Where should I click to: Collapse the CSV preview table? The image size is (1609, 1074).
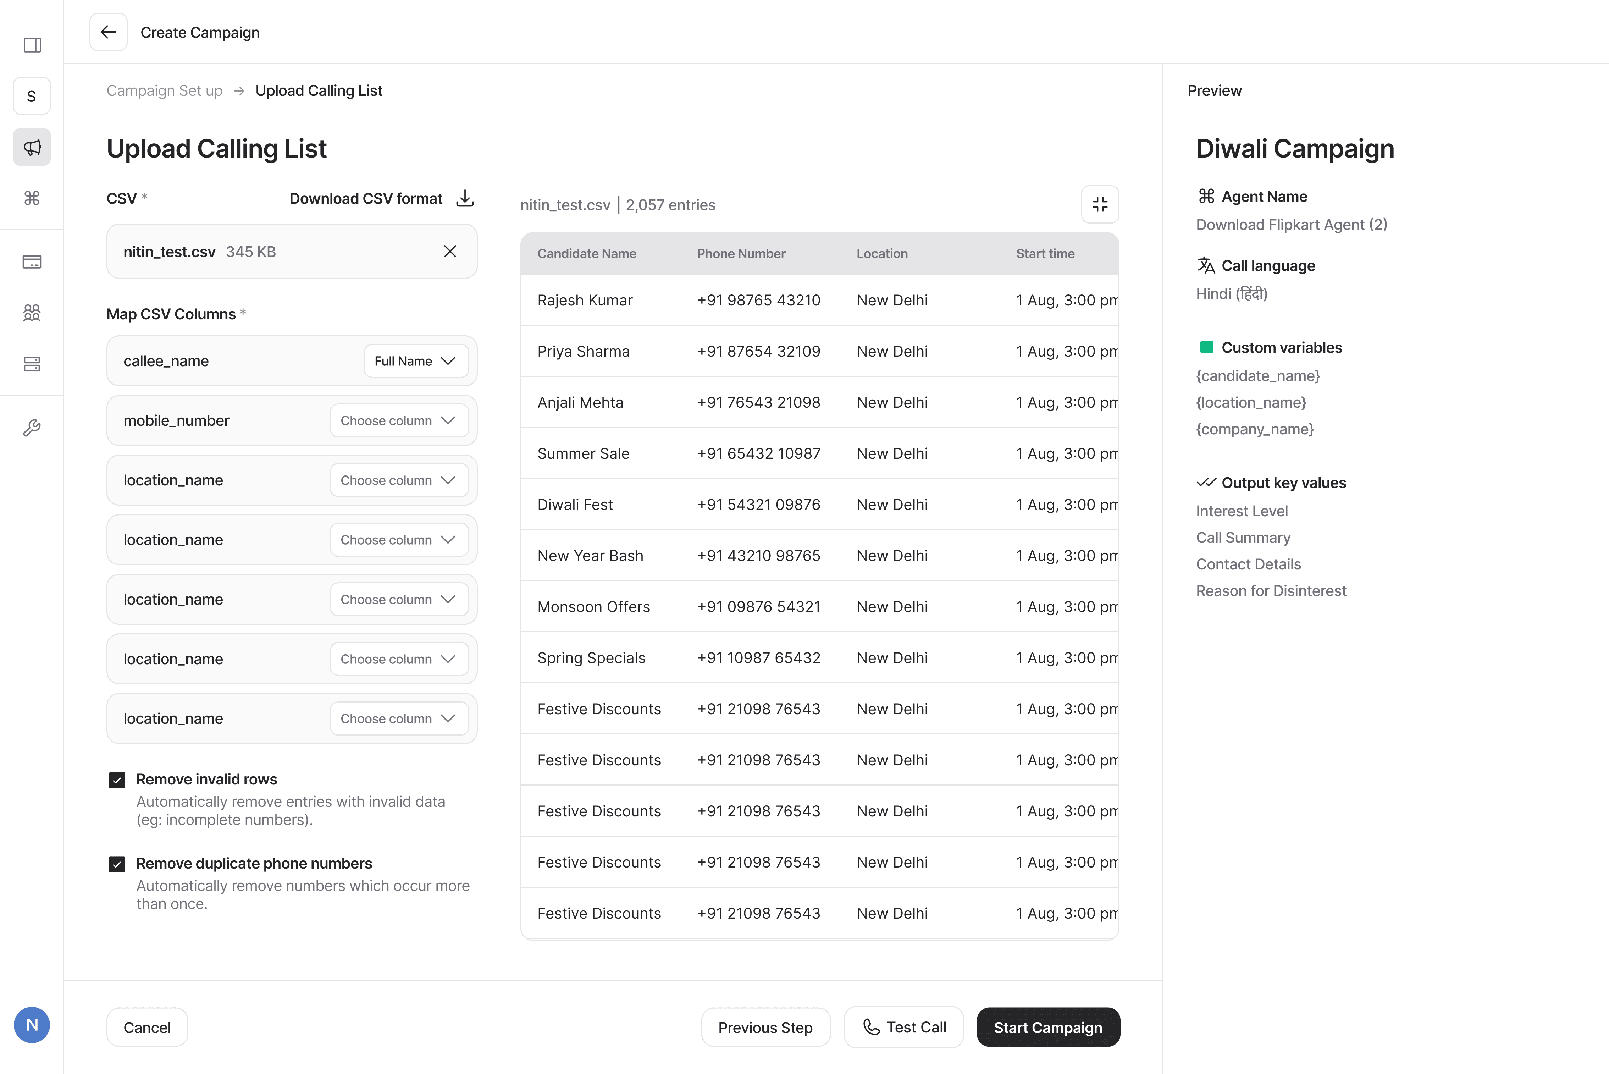[1100, 204]
